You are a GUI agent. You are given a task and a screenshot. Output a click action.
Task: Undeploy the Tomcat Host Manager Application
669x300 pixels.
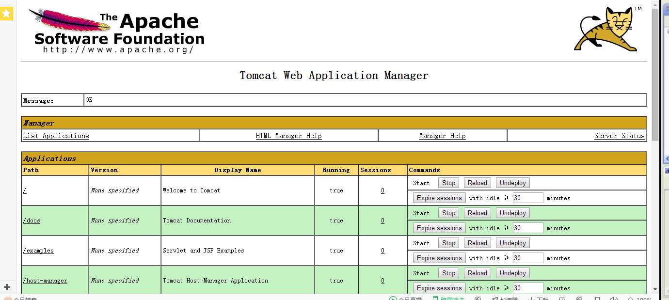(x=512, y=273)
